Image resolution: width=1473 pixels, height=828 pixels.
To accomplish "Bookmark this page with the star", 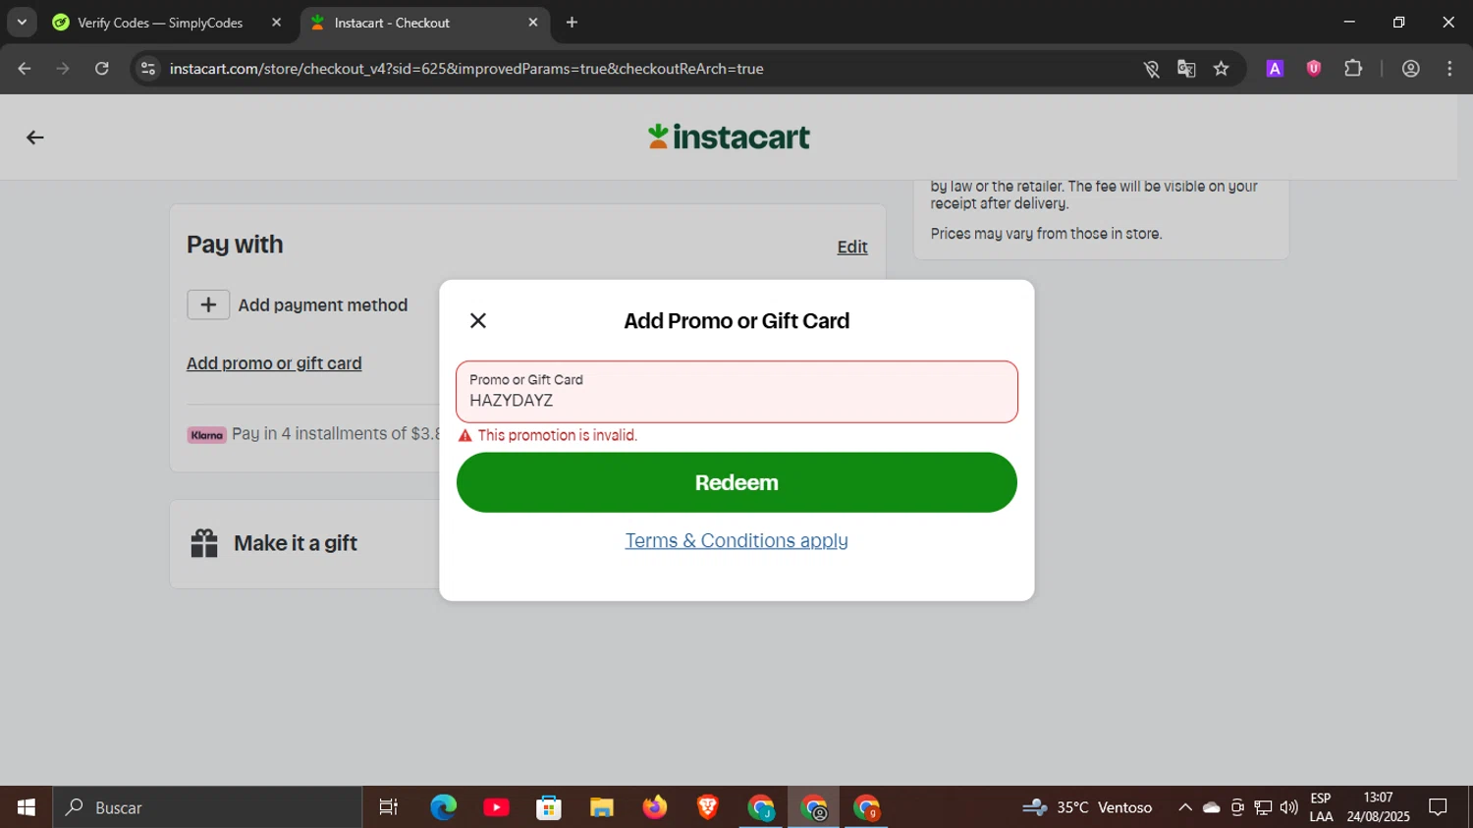I will click(x=1221, y=69).
